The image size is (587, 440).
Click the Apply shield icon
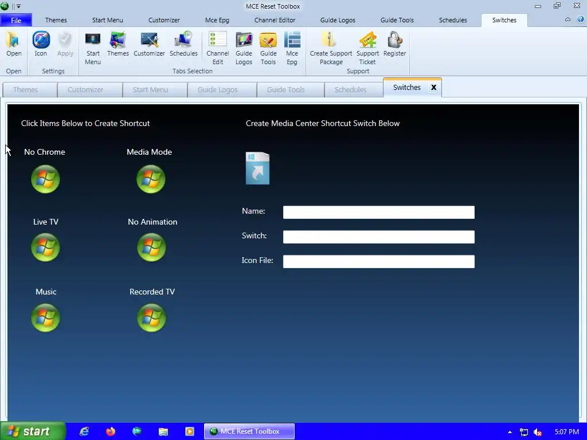click(65, 40)
